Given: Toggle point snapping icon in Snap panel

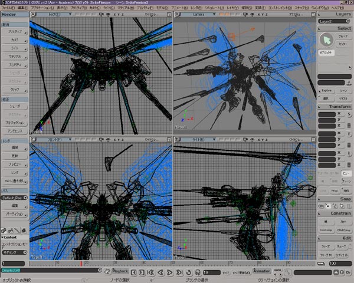Looking at the screenshot, I should point(328,206).
